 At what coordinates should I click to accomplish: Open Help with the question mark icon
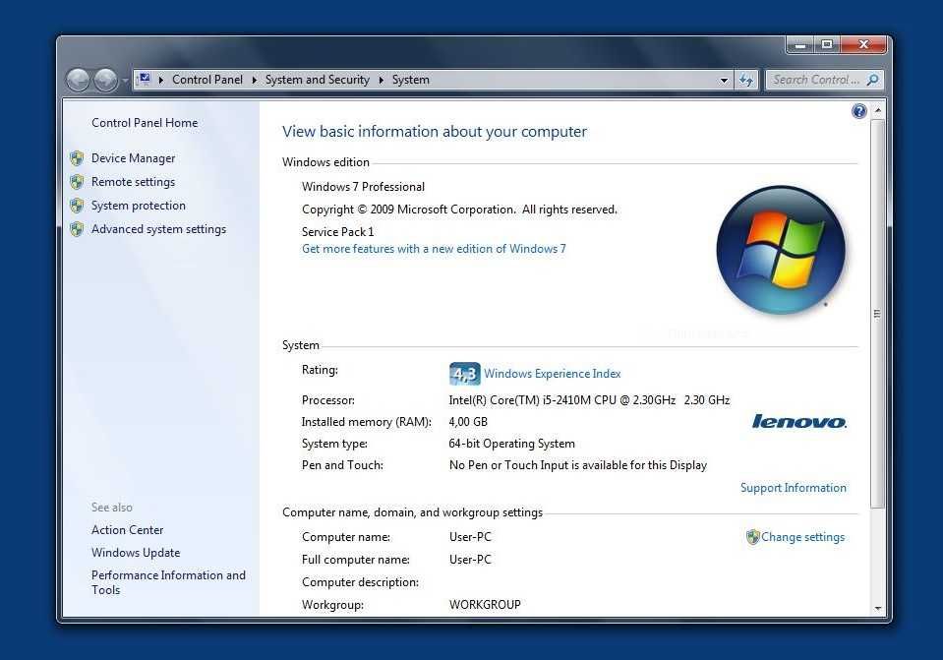pyautogui.click(x=858, y=111)
